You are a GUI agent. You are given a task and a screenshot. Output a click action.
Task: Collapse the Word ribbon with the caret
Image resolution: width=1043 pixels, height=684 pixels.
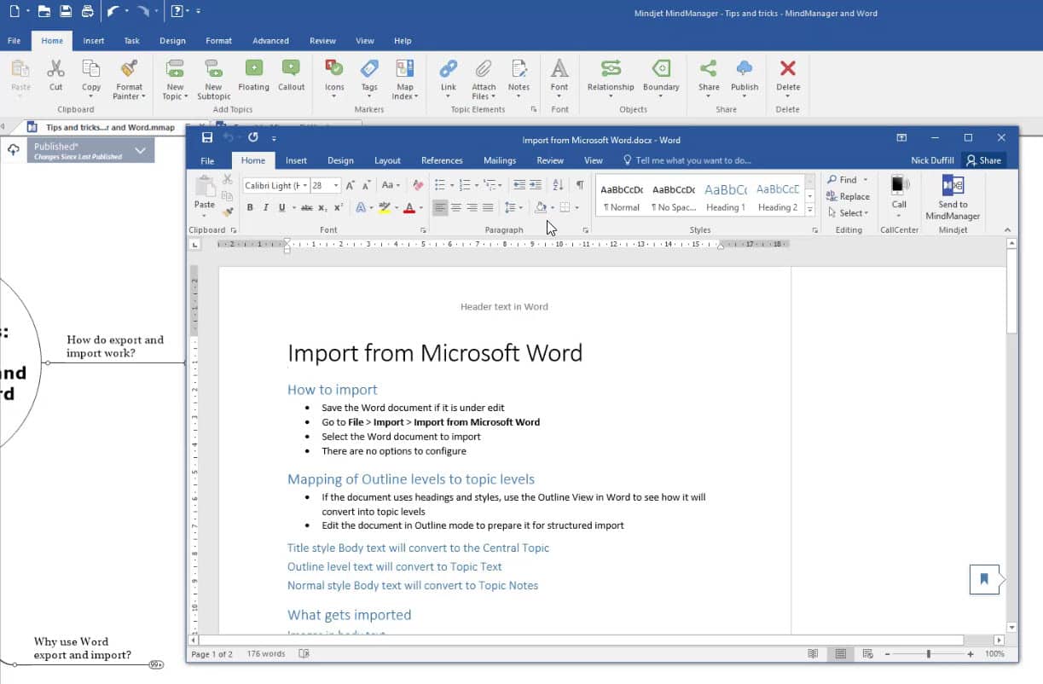[1007, 230]
